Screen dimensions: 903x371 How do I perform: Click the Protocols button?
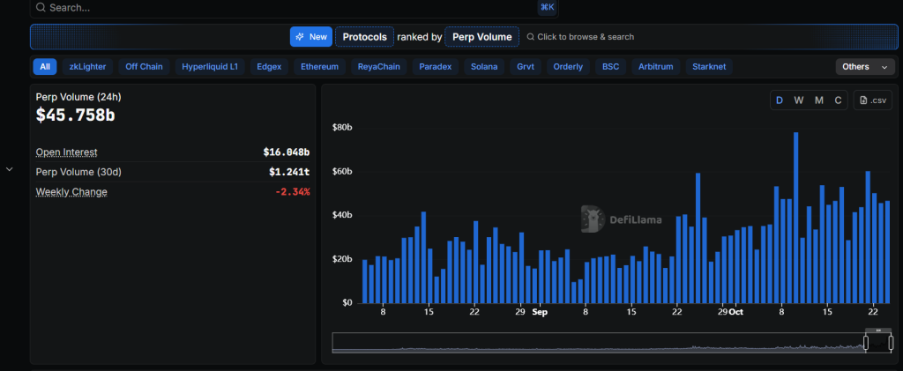[x=364, y=36]
